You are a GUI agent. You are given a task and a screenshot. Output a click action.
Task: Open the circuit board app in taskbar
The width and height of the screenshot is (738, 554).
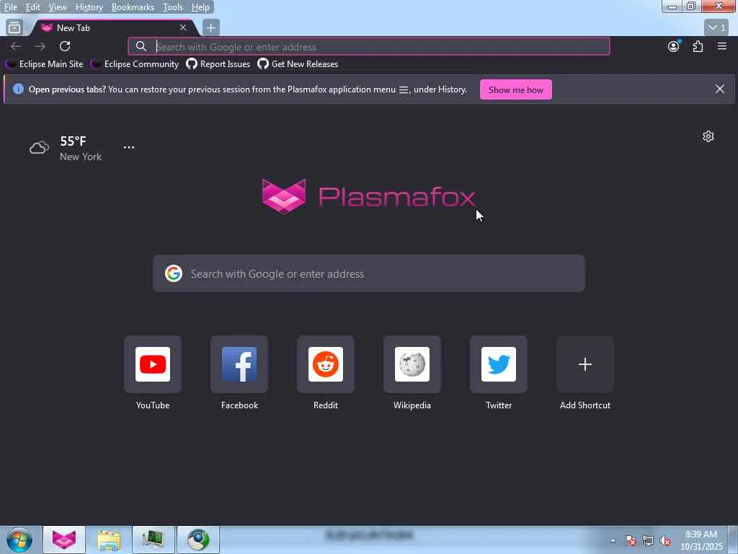(x=154, y=540)
